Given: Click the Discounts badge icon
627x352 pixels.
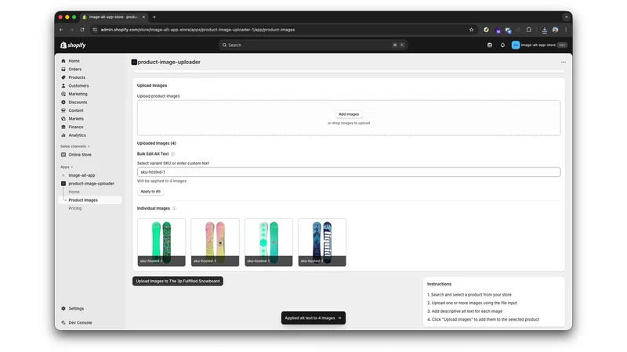Looking at the screenshot, I should pos(63,102).
